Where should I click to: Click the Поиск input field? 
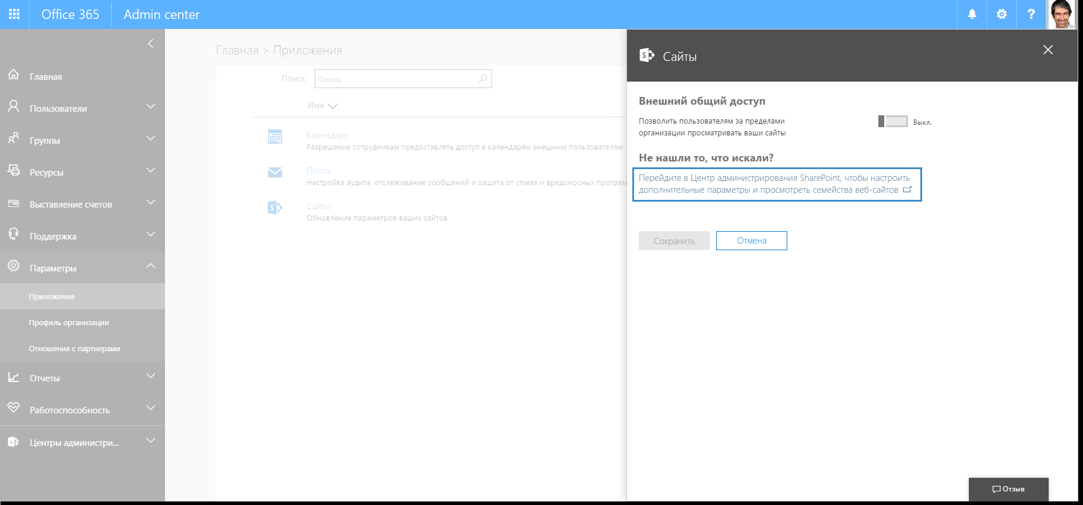pos(396,79)
